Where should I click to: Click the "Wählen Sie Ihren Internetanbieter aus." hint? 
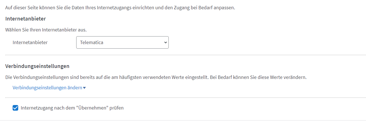46,29
